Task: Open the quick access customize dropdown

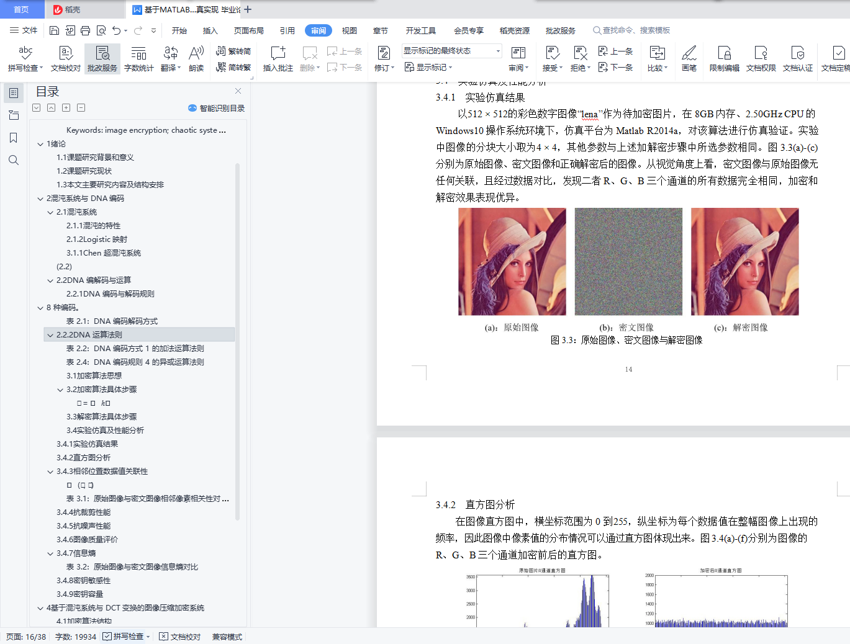Action: pyautogui.click(x=153, y=30)
